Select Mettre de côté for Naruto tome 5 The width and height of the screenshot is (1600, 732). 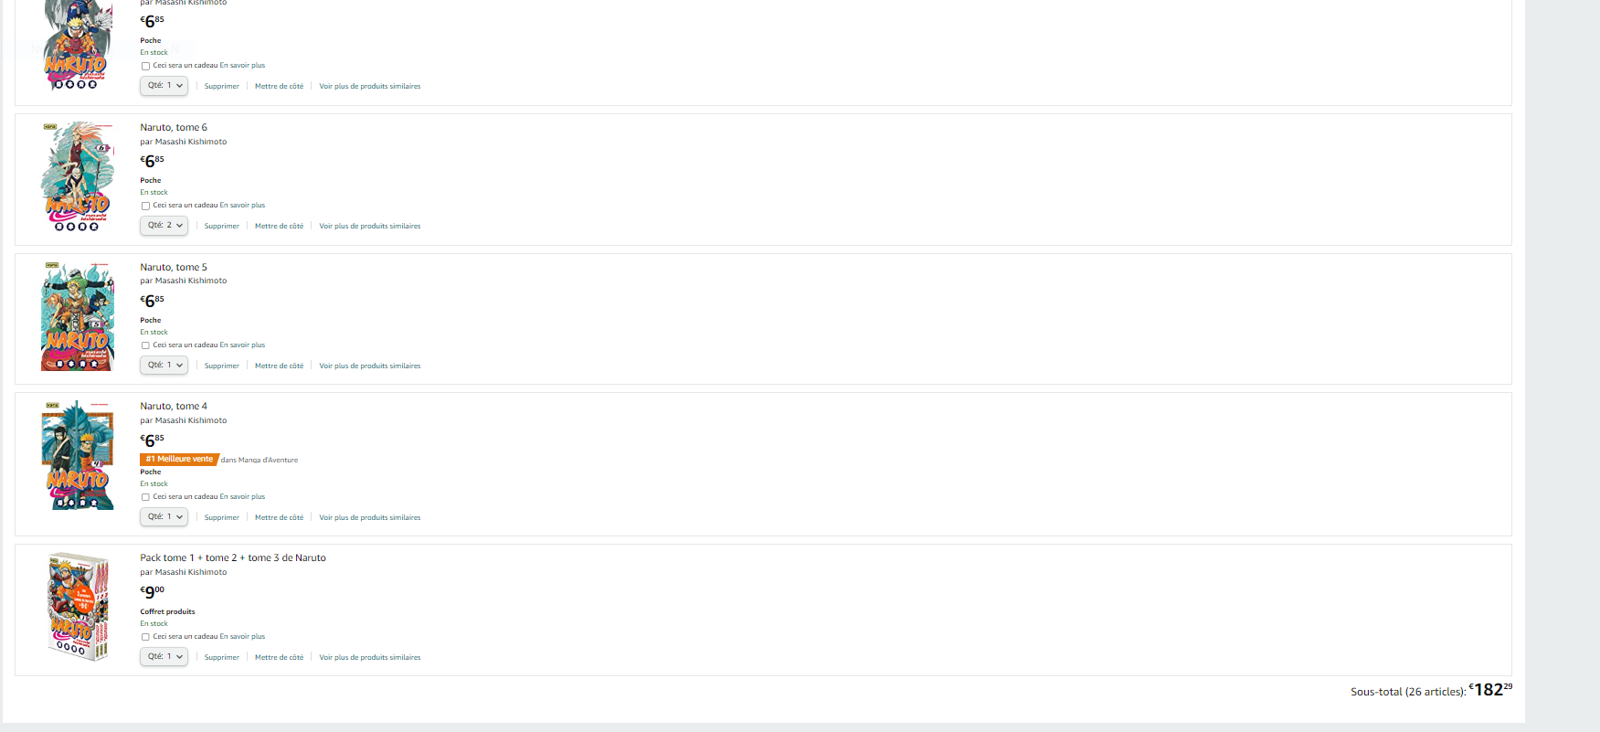coord(279,366)
